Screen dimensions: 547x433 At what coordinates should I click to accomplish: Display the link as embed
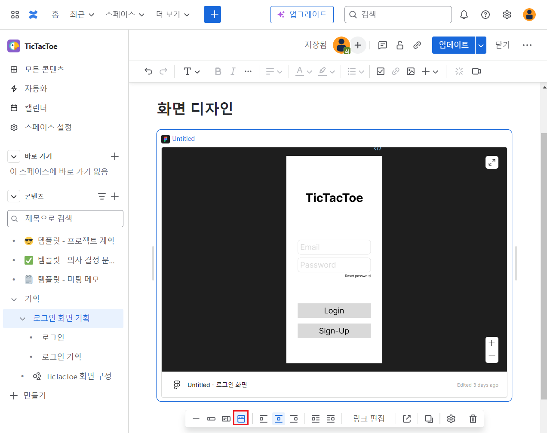point(241,419)
